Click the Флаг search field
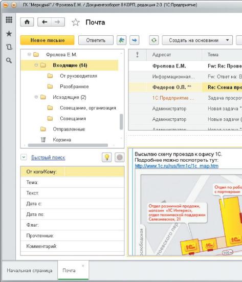This screenshot has height=282, width=242. [73, 225]
